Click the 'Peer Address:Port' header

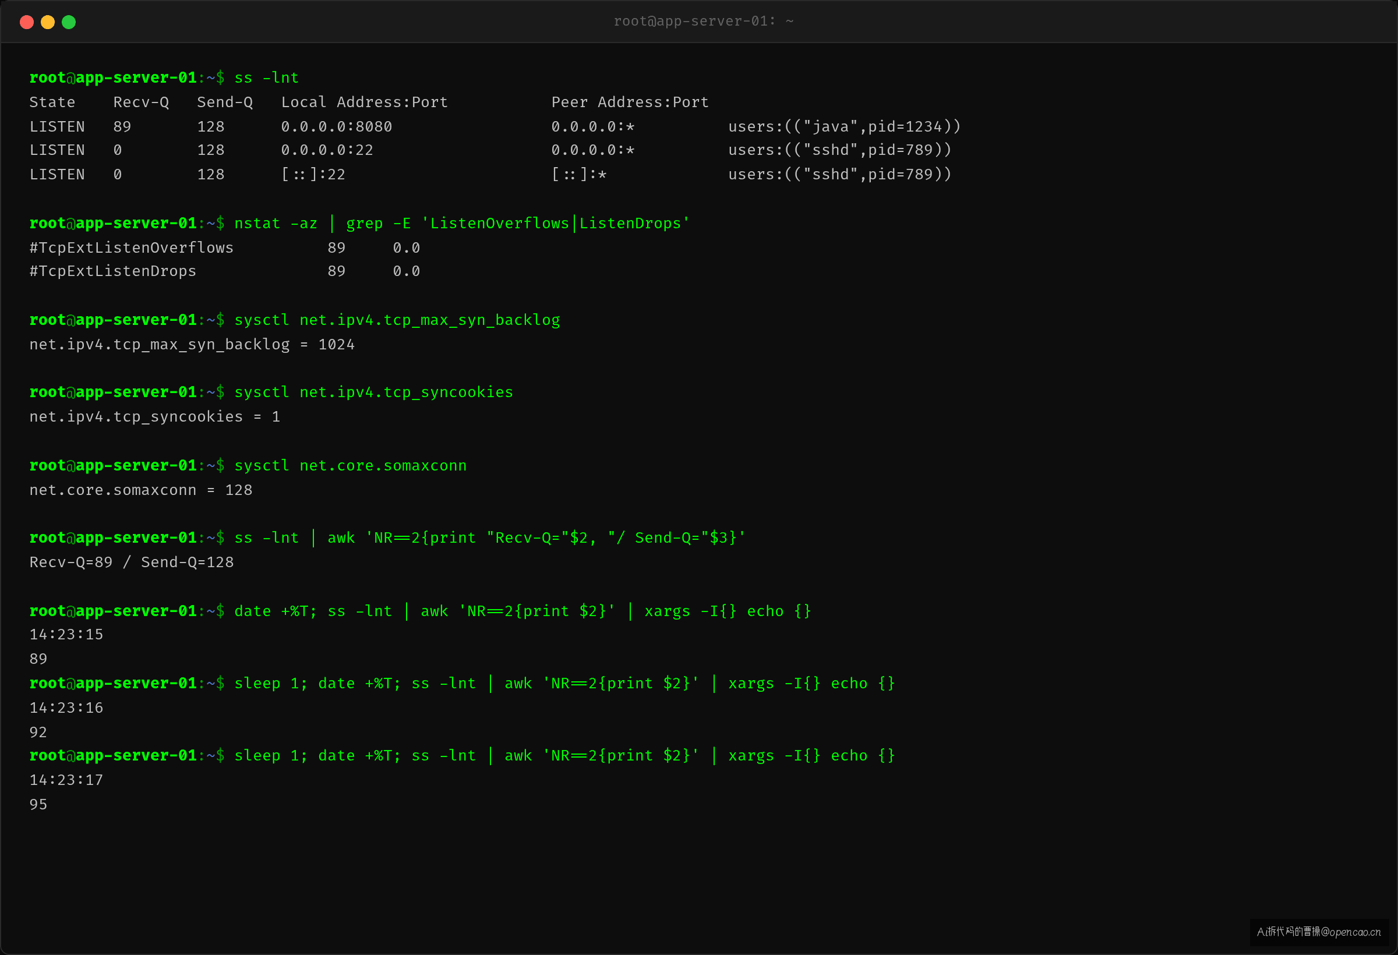[630, 102]
